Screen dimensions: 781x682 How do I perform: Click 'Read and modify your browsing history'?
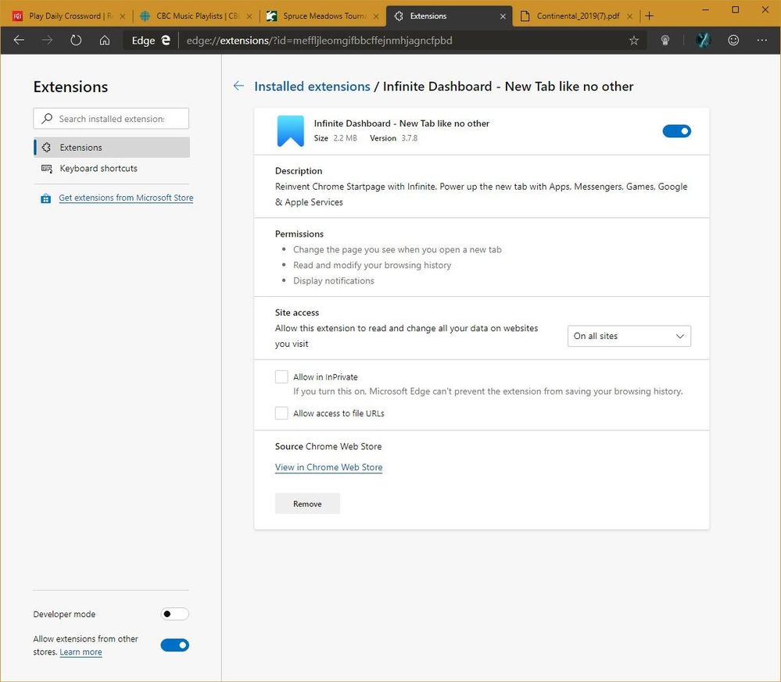(x=372, y=265)
